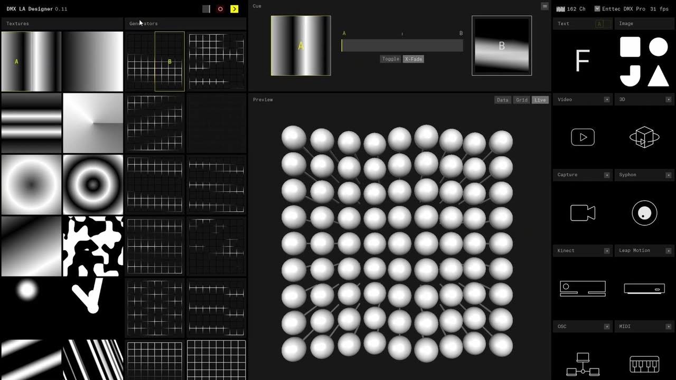Select the white brush stroke texture

tap(93, 308)
